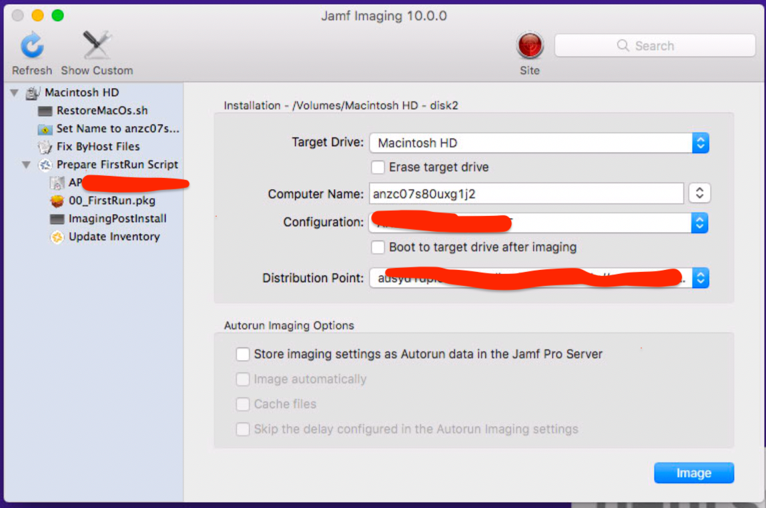766x508 pixels.
Task: Click the icon of the redacted AP item
Action: [57, 183]
